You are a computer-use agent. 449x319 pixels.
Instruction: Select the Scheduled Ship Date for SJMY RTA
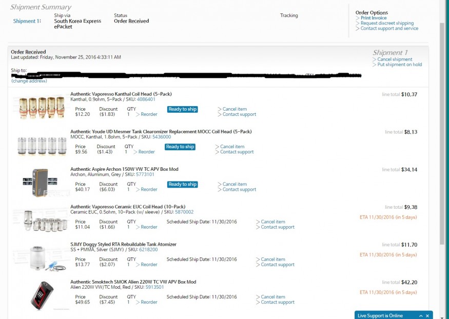tap(202, 259)
